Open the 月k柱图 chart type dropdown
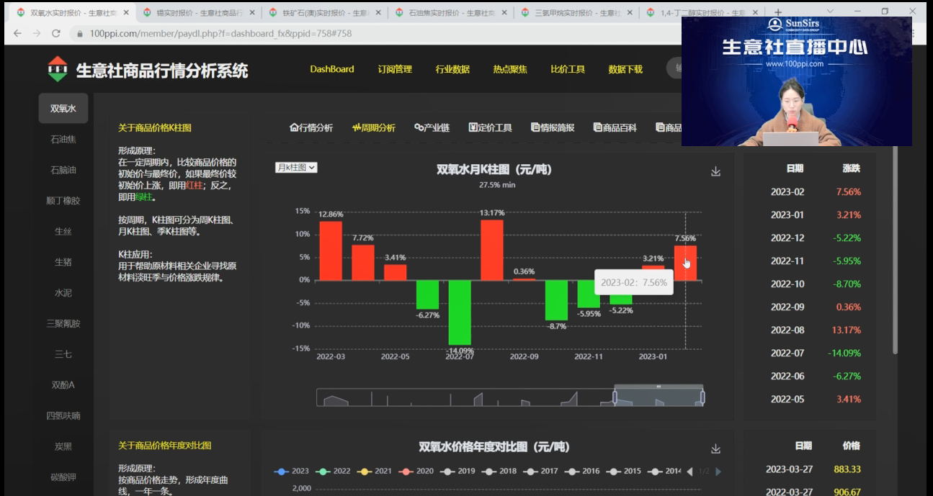933x496 pixels. click(296, 167)
